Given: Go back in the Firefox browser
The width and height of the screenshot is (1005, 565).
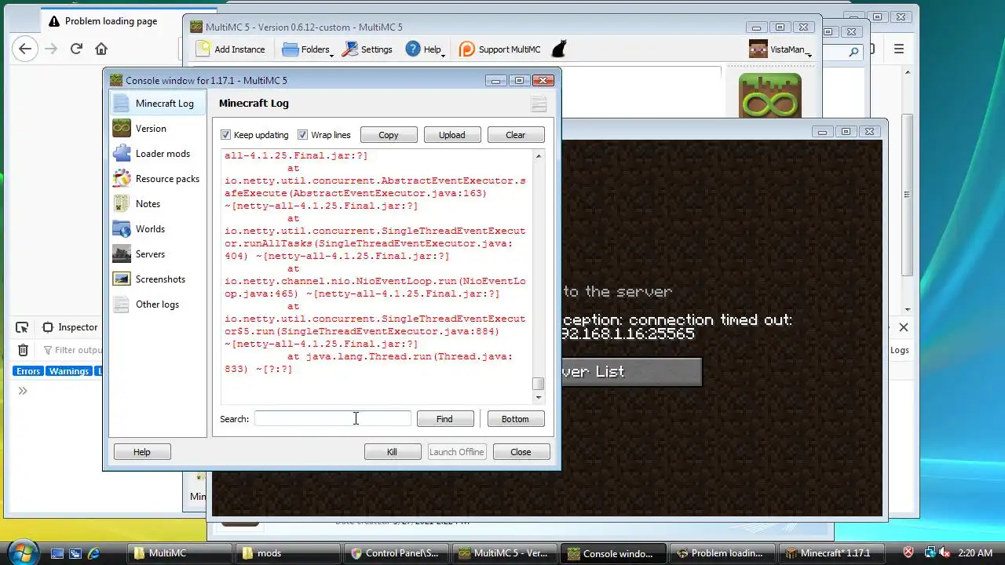Looking at the screenshot, I should [25, 49].
